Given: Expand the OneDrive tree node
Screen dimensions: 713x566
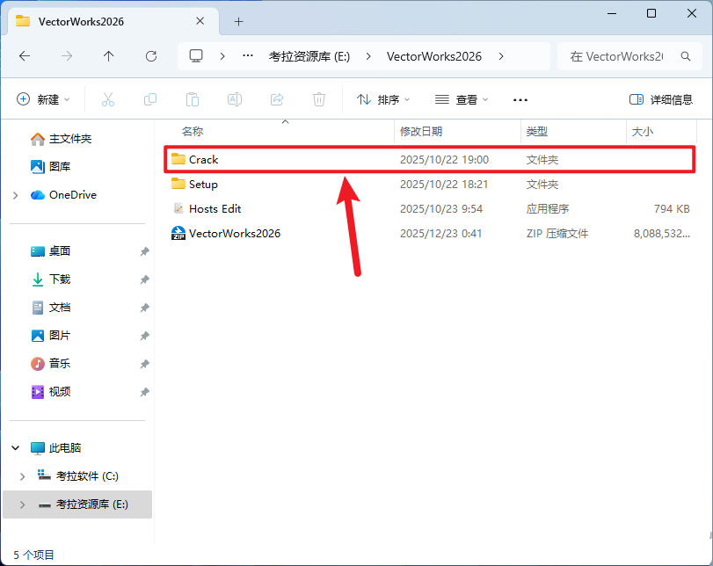Looking at the screenshot, I should (x=16, y=195).
